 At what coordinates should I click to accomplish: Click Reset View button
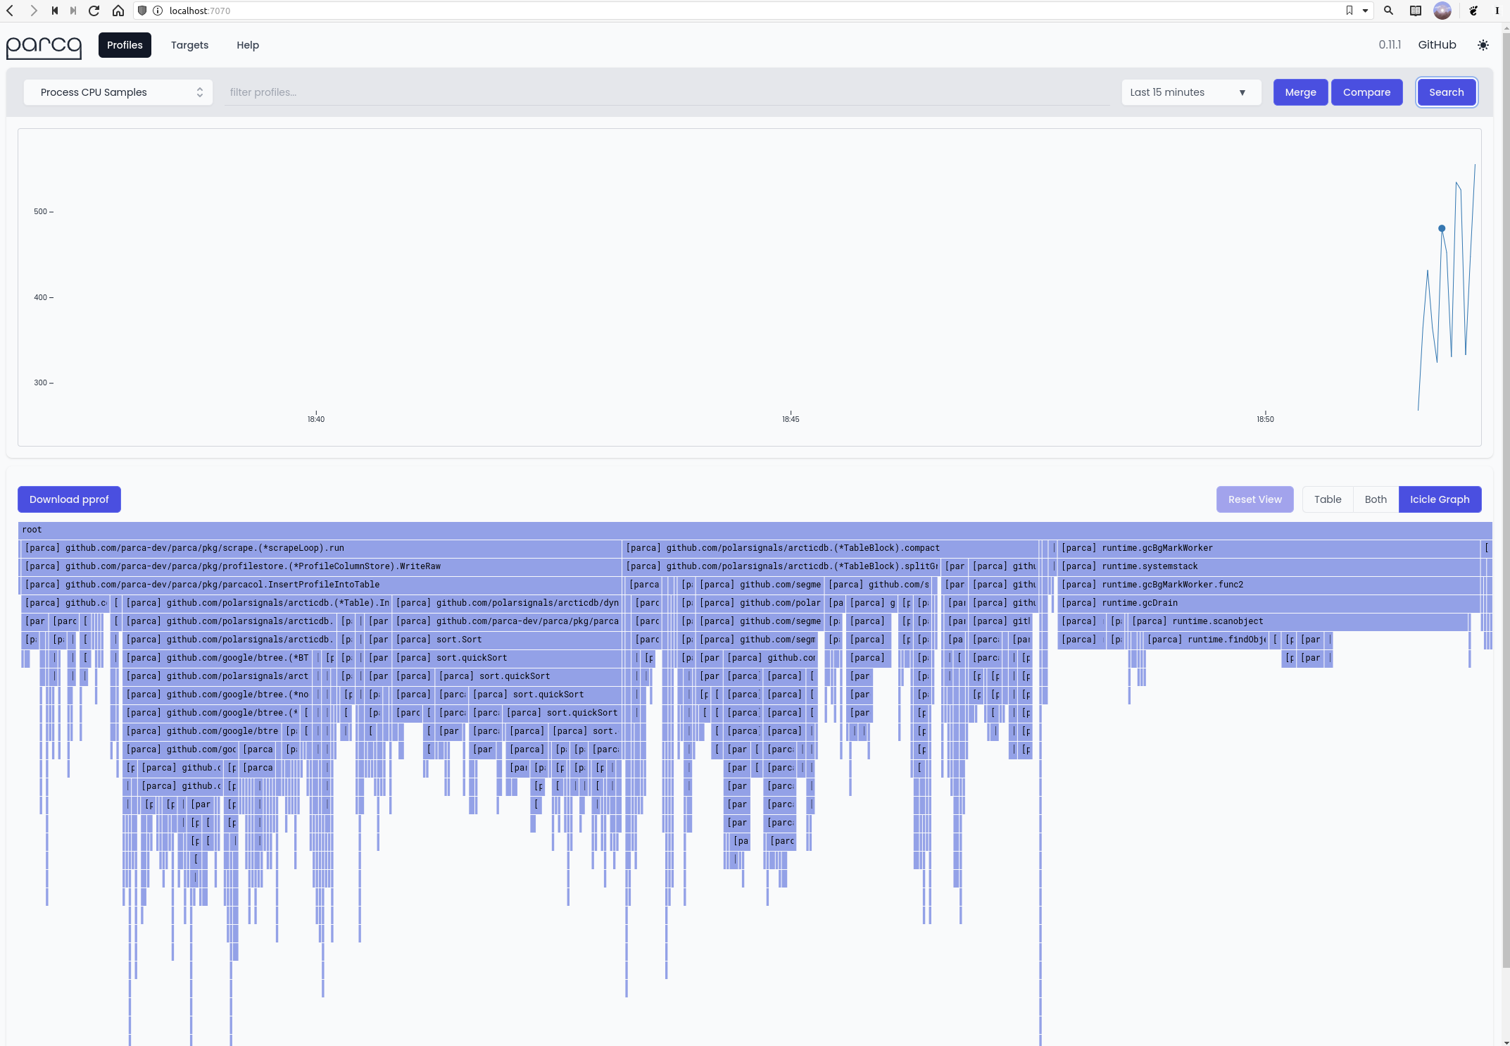[x=1254, y=499]
